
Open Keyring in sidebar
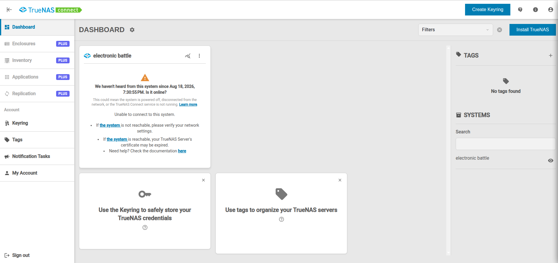tap(37, 123)
